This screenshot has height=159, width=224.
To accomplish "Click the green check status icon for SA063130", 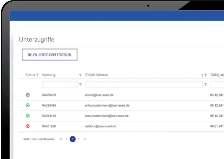I will (28, 116).
